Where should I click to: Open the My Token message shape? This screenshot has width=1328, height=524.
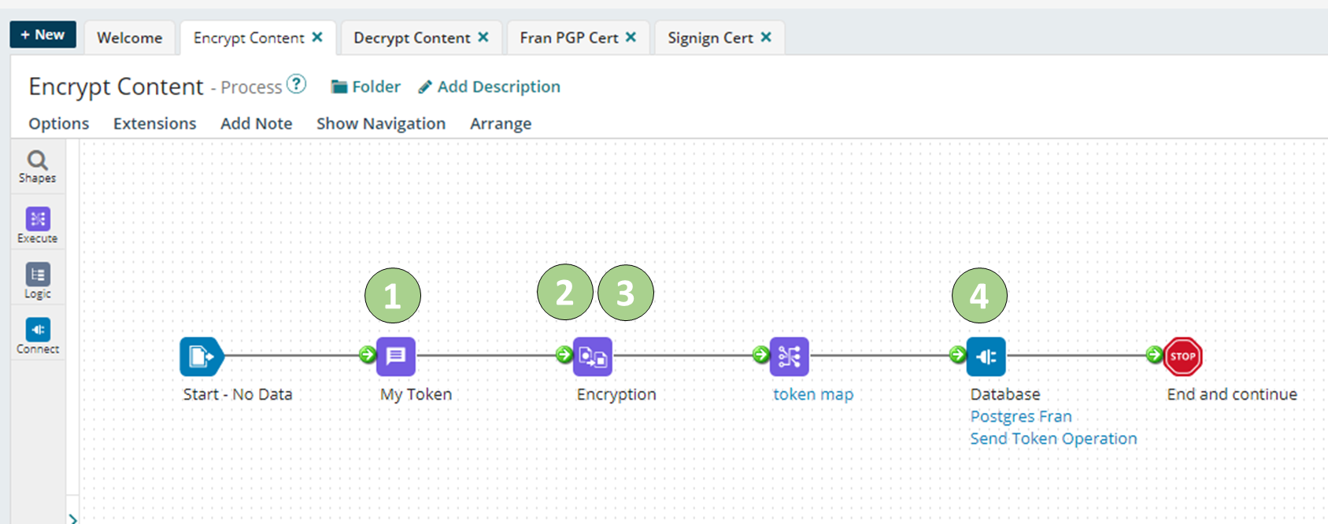tap(395, 356)
